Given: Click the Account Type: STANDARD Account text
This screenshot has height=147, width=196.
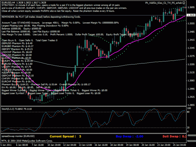Looking at the screenshot, I should click(21, 23).
